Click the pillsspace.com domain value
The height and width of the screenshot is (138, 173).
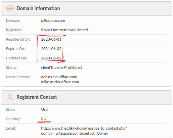[x=53, y=20]
